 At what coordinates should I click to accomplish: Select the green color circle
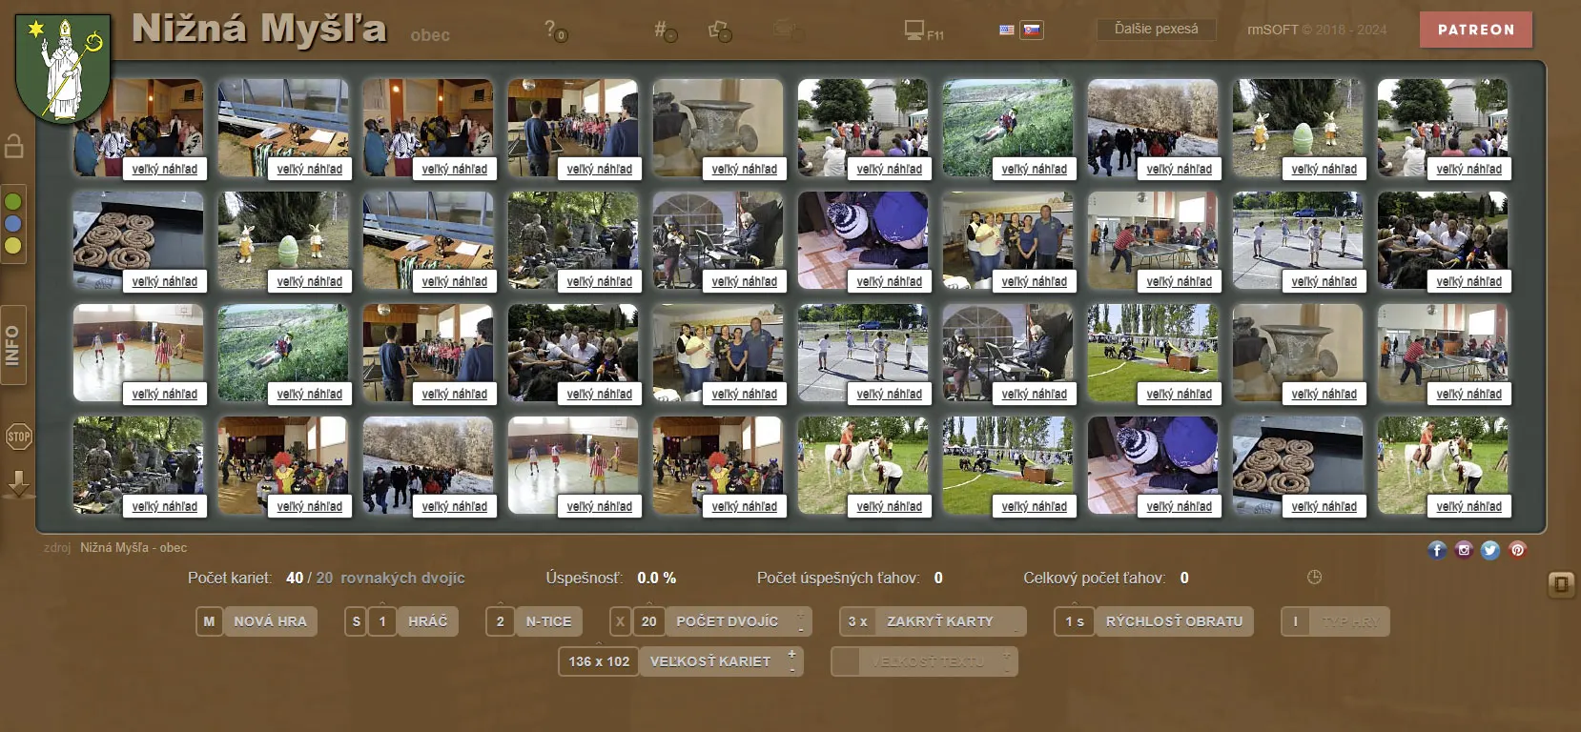click(x=13, y=202)
